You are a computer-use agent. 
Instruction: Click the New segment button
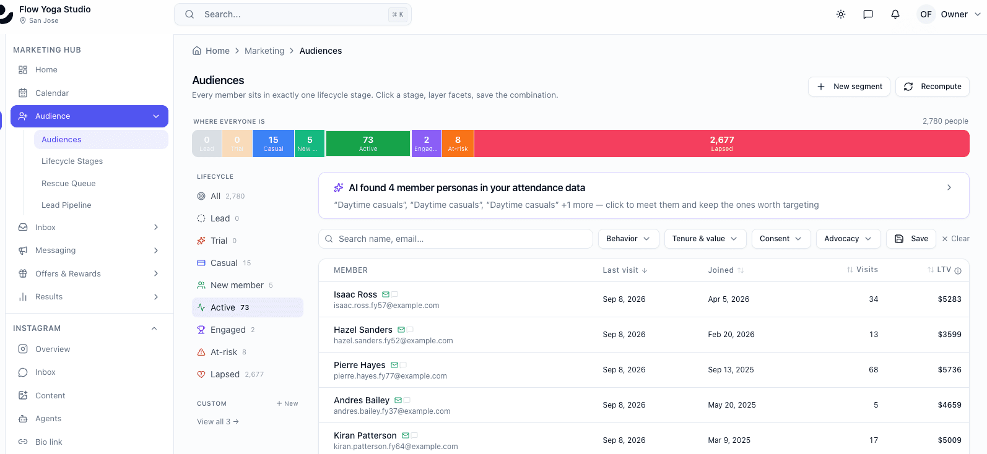coord(849,87)
